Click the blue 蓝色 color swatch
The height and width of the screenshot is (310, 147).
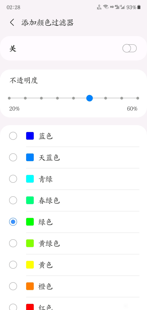point(30,136)
